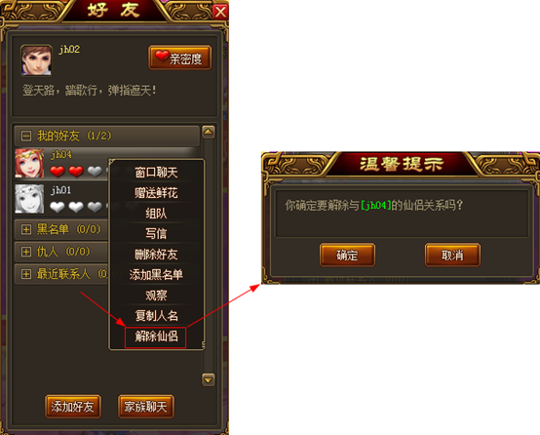
Task: Click the first white heart under jh01
Action: (58, 207)
